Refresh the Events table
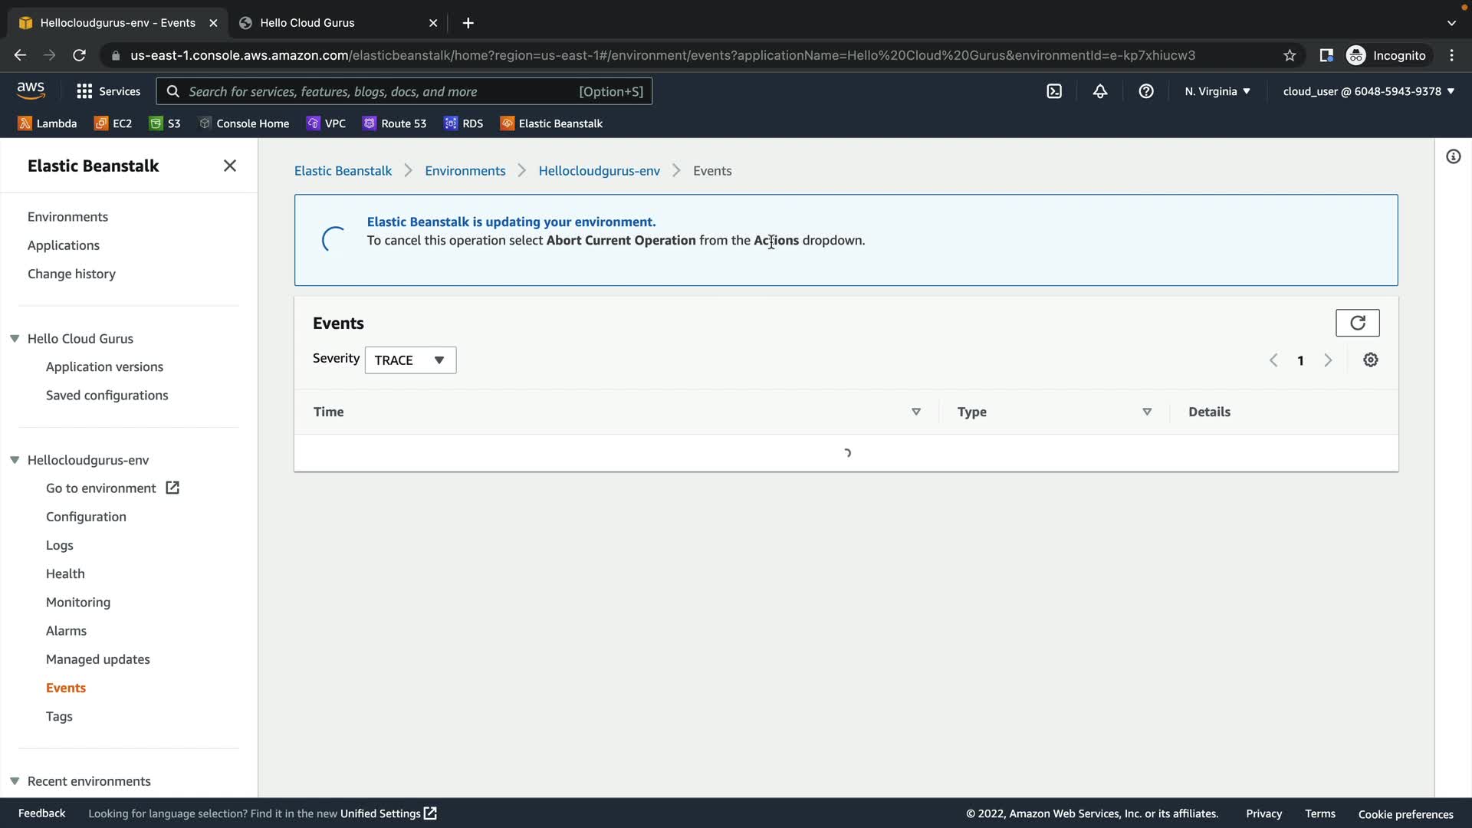The image size is (1472, 828). click(1357, 323)
